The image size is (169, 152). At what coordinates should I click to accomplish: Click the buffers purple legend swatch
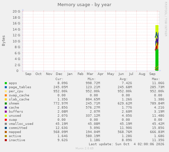(x=6, y=112)
